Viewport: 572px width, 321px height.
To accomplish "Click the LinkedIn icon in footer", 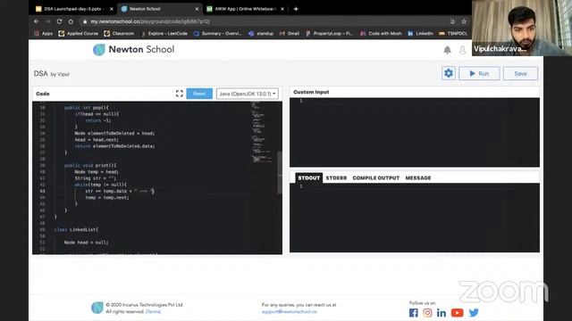I will pyautogui.click(x=441, y=313).
